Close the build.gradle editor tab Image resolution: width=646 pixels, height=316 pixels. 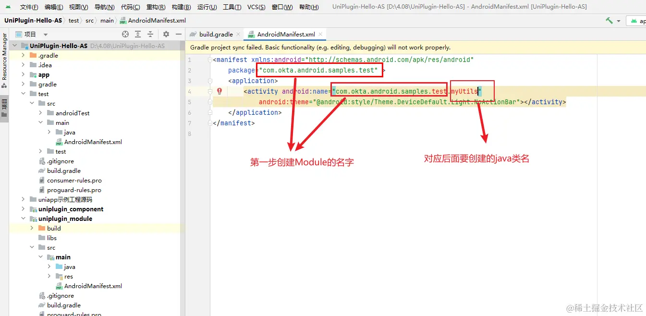click(238, 35)
